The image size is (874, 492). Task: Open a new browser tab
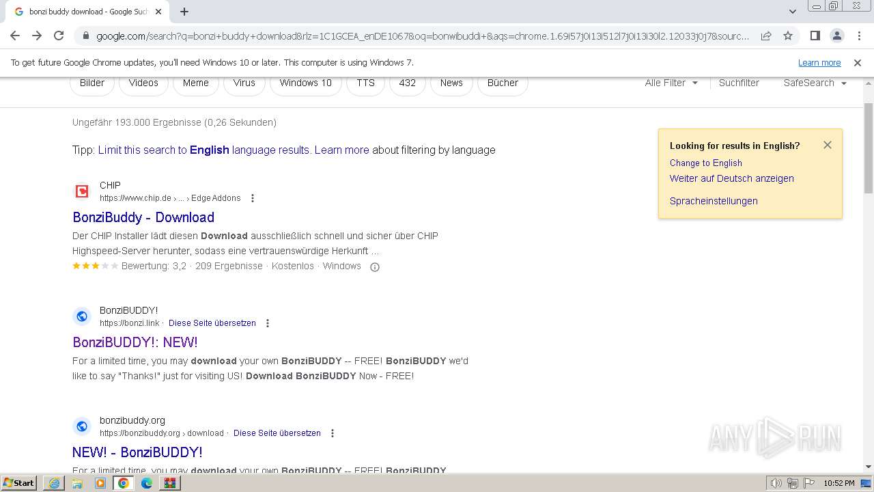(x=184, y=12)
